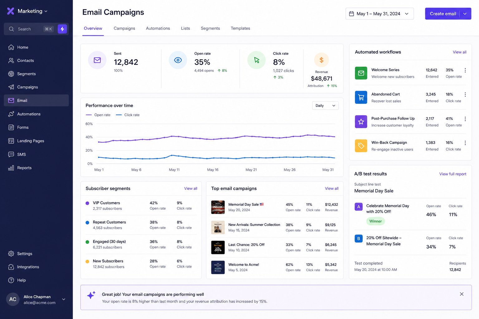Viewport: 479px width, 319px height.
Task: Open the Welcome to Acme! campaign thumbnail
Action: (x=218, y=267)
